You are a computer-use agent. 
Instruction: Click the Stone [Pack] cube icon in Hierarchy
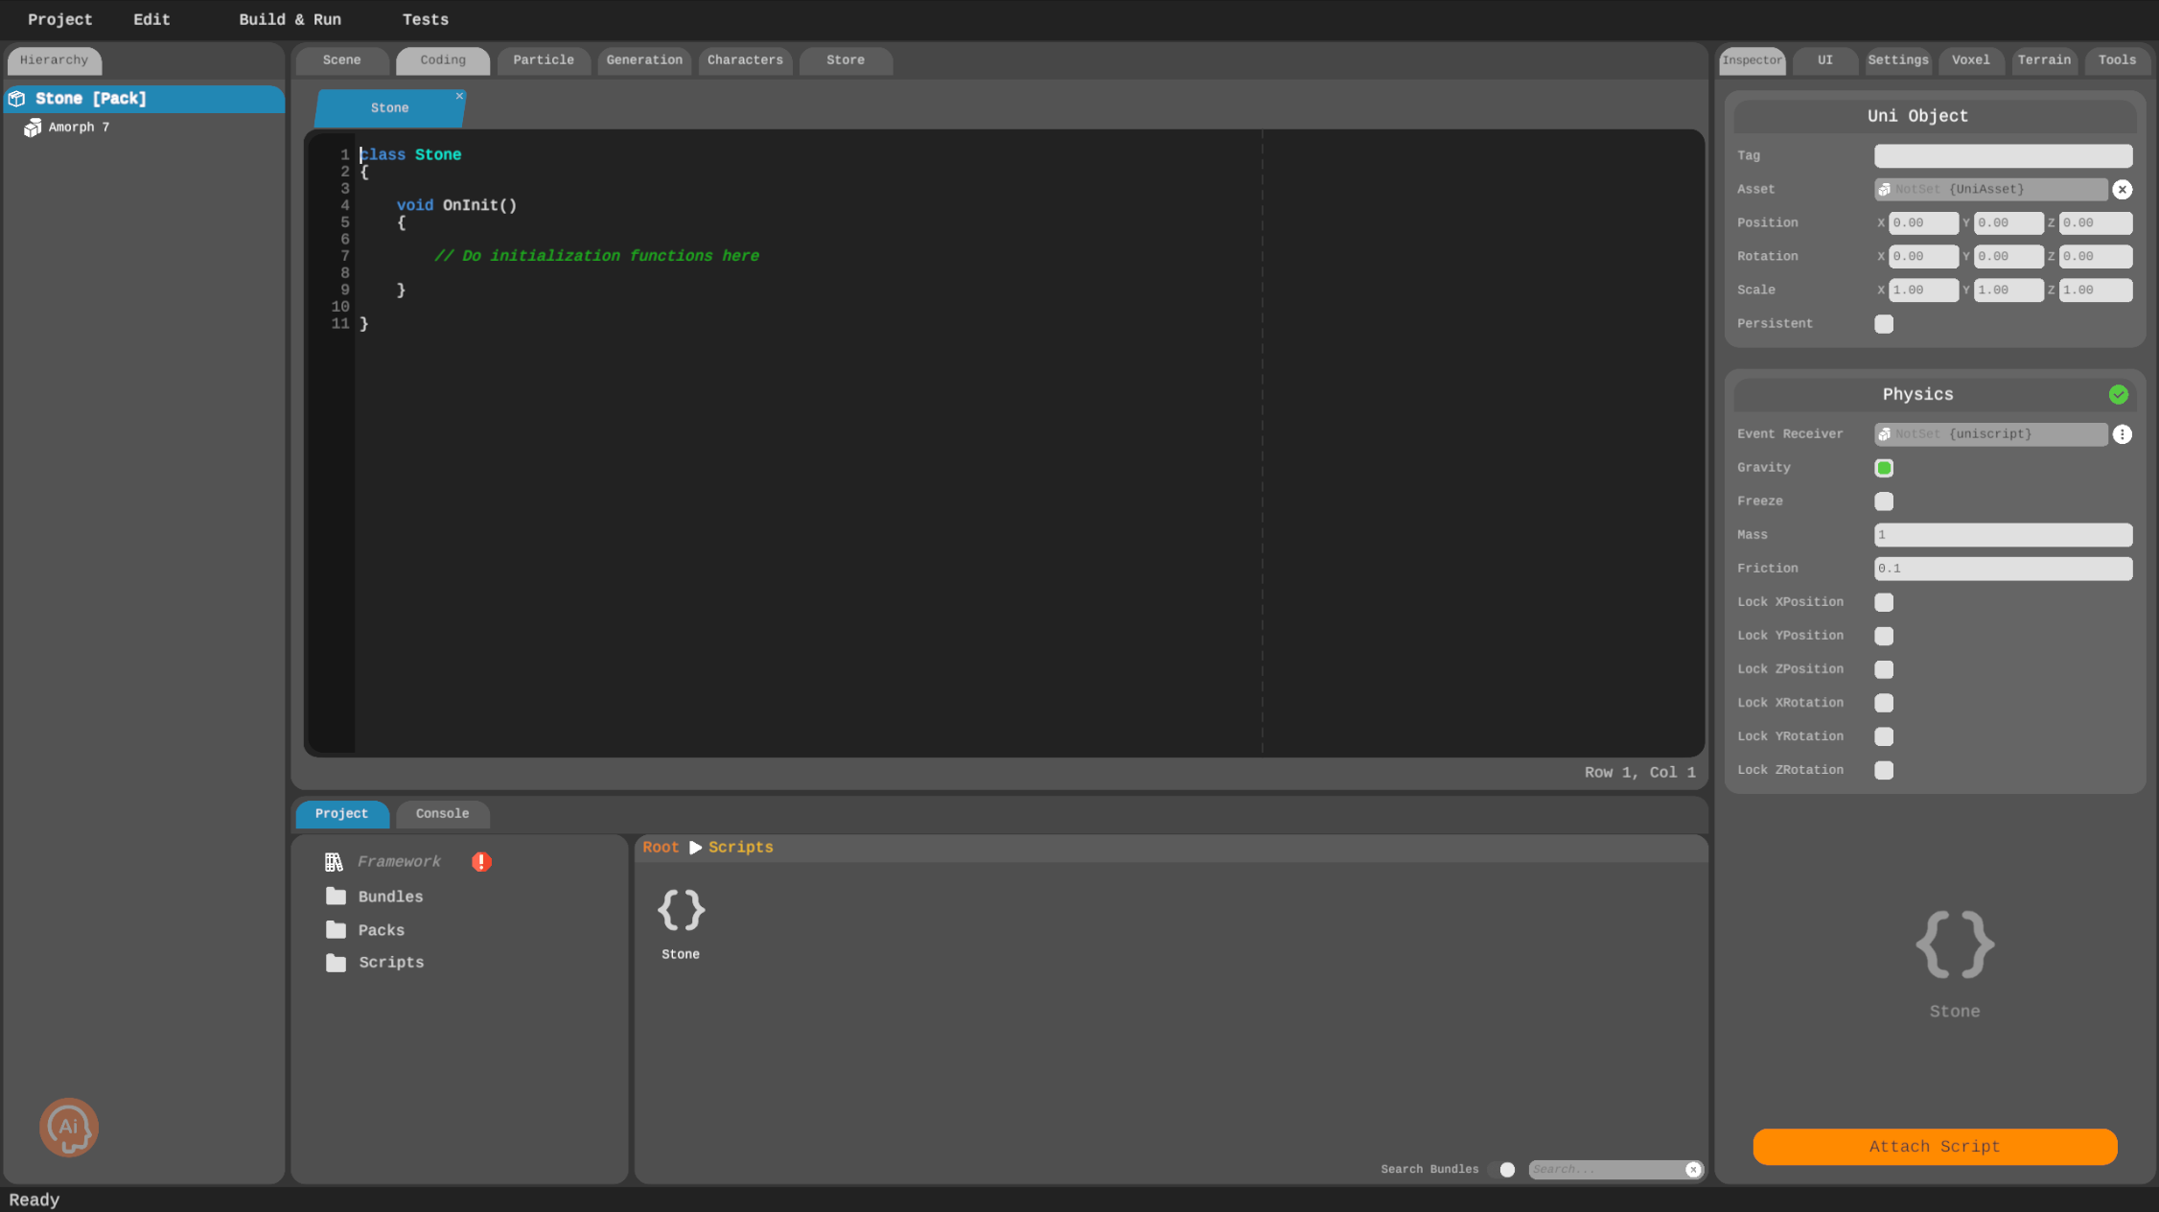pyautogui.click(x=16, y=98)
